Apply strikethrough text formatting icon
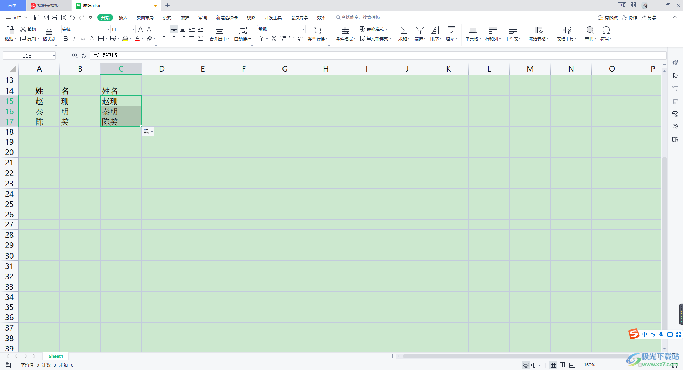 (92, 38)
